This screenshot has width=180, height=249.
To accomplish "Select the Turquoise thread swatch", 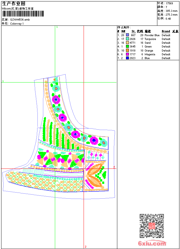I will click(127, 39).
